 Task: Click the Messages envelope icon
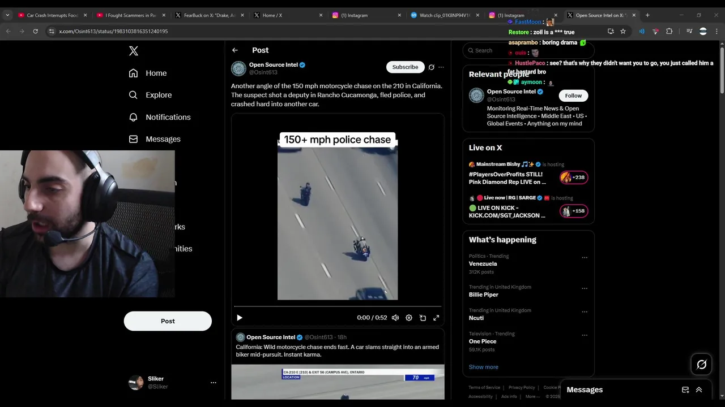point(133,139)
